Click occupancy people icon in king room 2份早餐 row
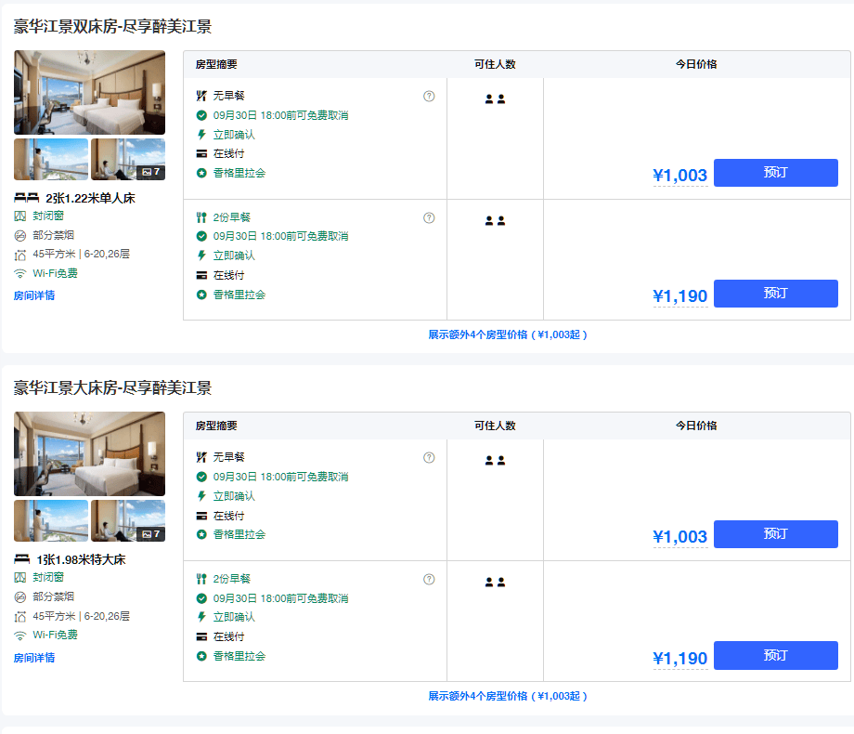Viewport: 854px width, 734px height. point(495,582)
